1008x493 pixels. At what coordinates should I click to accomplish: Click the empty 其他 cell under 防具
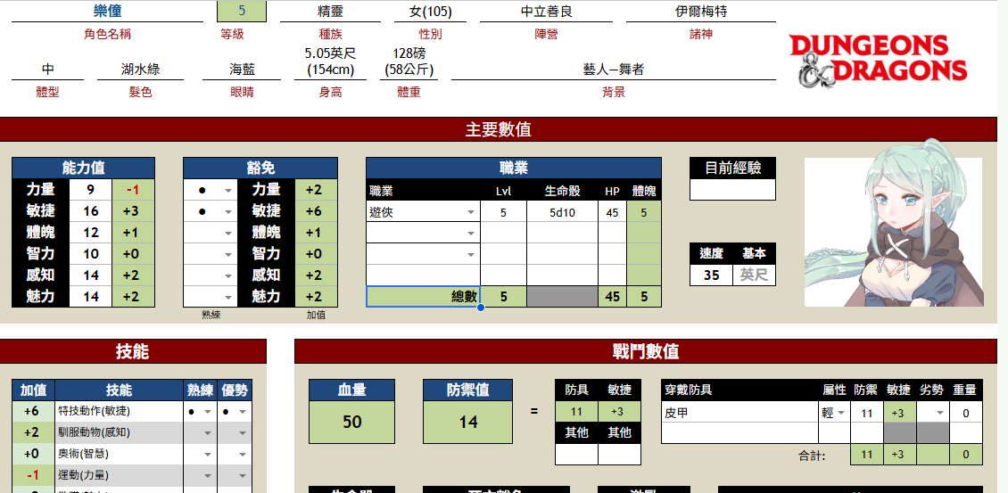[576, 454]
